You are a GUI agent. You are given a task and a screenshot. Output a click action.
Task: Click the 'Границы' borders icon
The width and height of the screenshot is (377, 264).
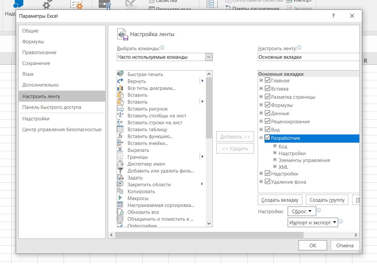coord(120,157)
